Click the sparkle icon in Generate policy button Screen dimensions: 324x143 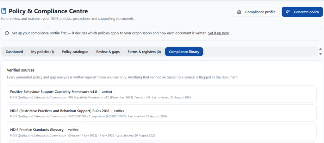(287, 12)
